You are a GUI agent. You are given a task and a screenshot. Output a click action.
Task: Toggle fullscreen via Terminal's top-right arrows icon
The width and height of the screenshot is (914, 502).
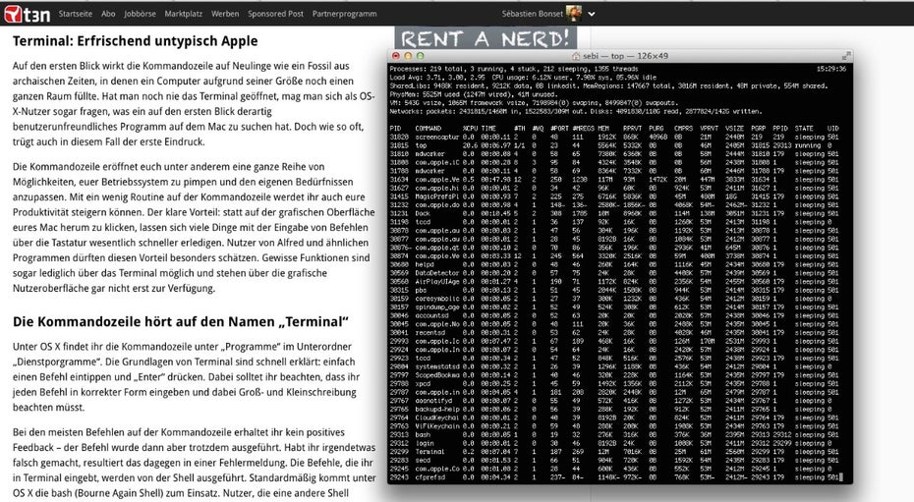coord(846,56)
